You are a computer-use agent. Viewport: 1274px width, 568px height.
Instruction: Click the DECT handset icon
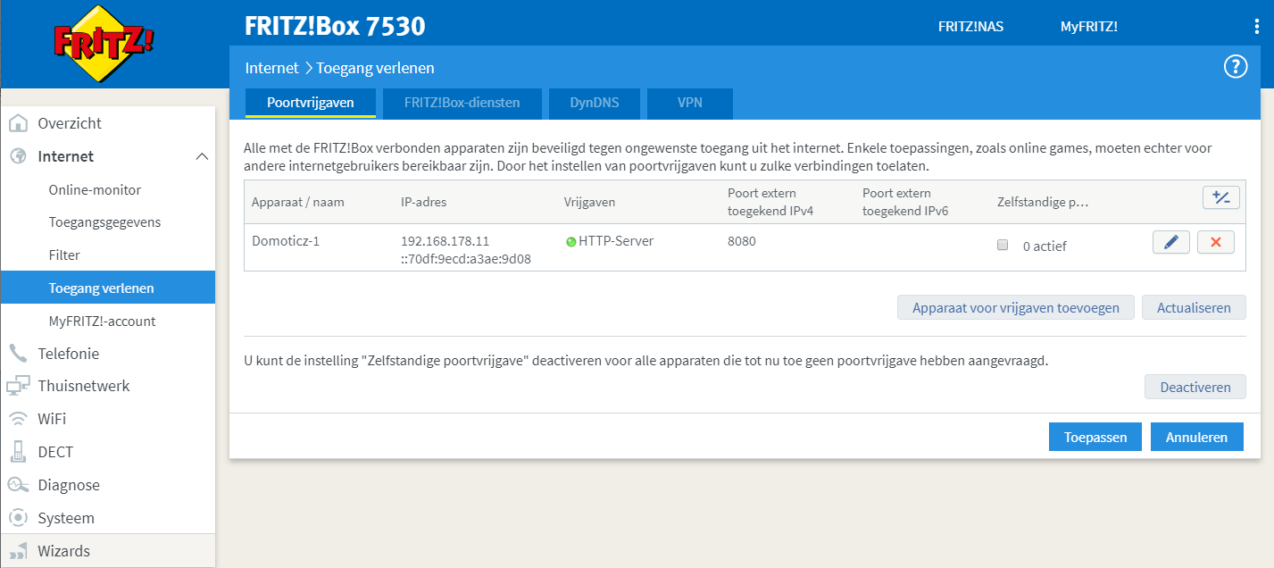(18, 452)
